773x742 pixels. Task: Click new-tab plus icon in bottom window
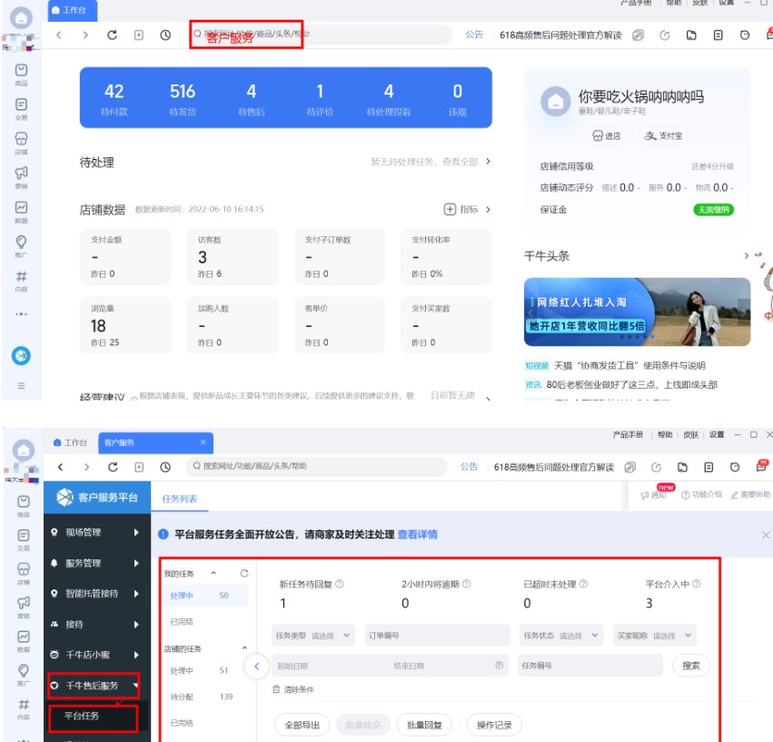tap(139, 467)
